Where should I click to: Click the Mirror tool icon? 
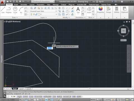coord(63,11)
